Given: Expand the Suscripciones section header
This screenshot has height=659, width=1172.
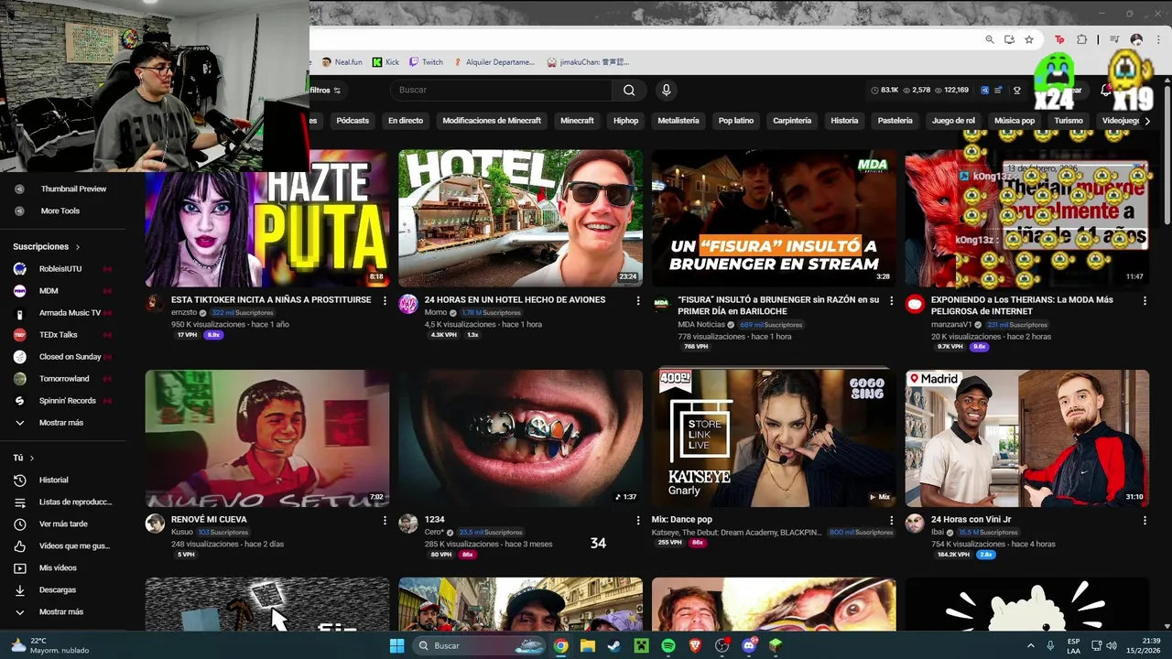Looking at the screenshot, I should point(47,246).
